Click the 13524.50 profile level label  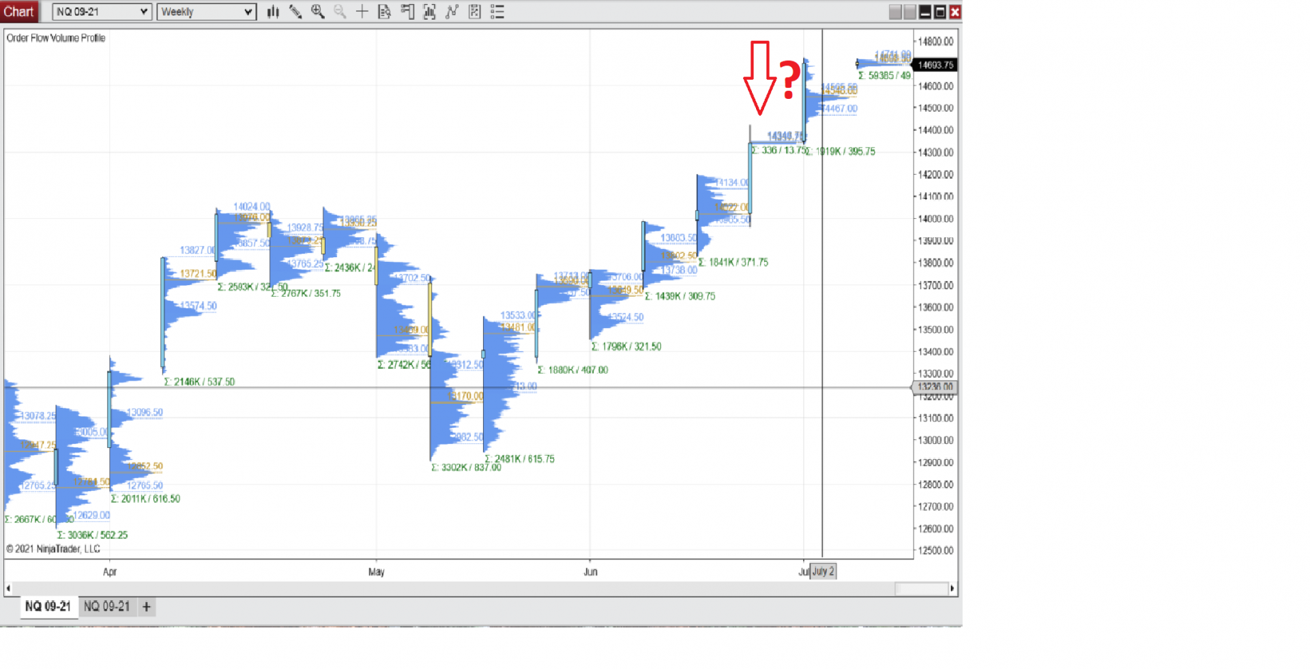[x=626, y=317]
